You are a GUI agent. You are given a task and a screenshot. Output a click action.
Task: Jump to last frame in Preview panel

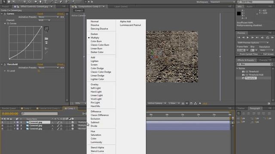[x=257, y=38]
